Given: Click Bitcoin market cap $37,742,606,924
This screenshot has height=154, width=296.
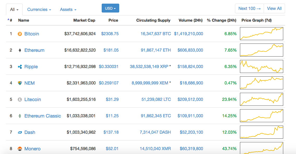Looking at the screenshot, I should pyautogui.click(x=80, y=34).
